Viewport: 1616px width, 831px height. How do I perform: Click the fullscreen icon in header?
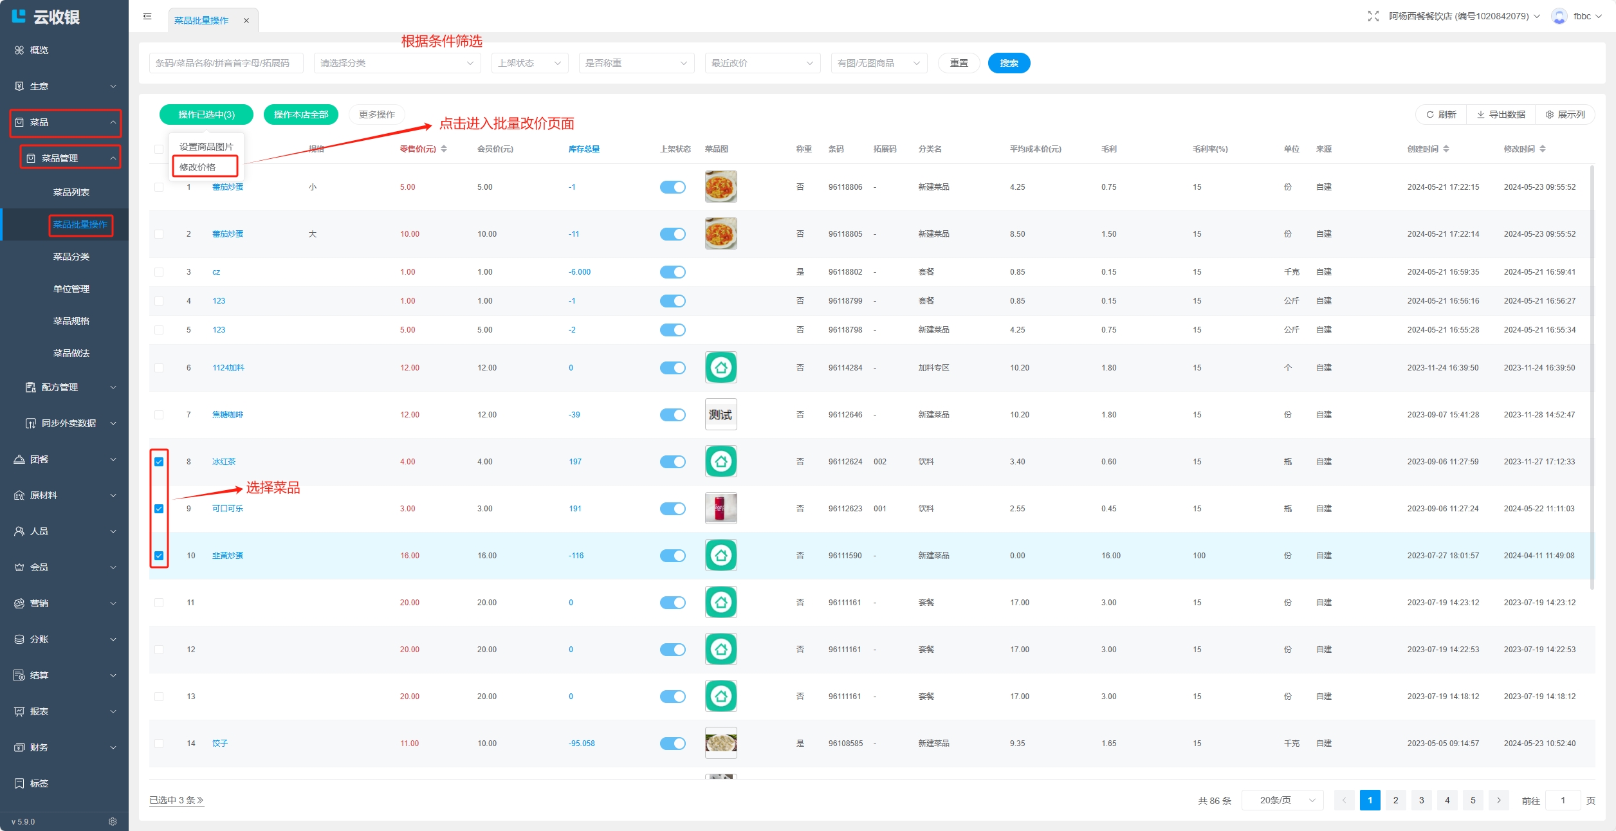pos(1373,16)
